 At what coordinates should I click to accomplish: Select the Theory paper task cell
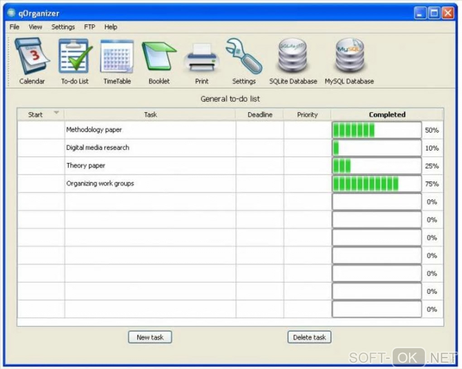click(150, 166)
